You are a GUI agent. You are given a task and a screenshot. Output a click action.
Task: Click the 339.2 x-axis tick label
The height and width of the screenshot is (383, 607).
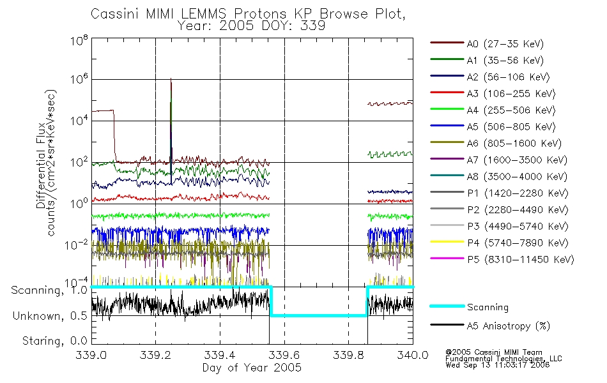coord(155,355)
